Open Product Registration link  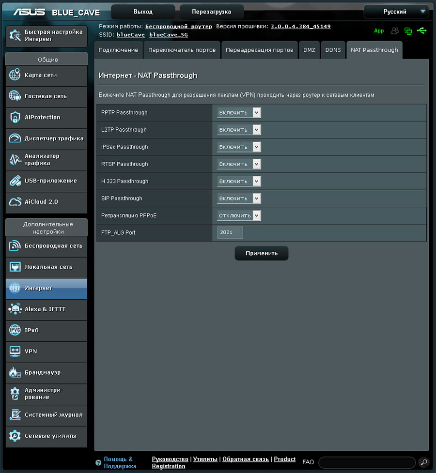tap(224, 463)
